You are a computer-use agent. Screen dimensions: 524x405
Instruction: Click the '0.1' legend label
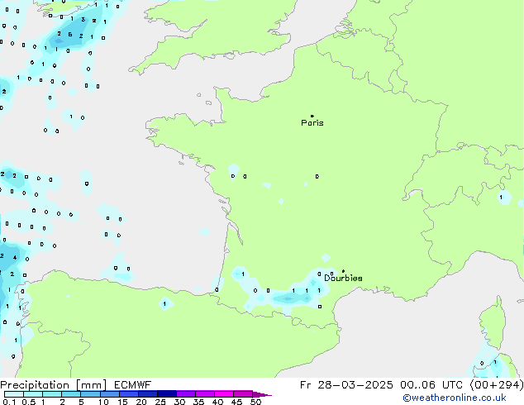tap(9, 402)
